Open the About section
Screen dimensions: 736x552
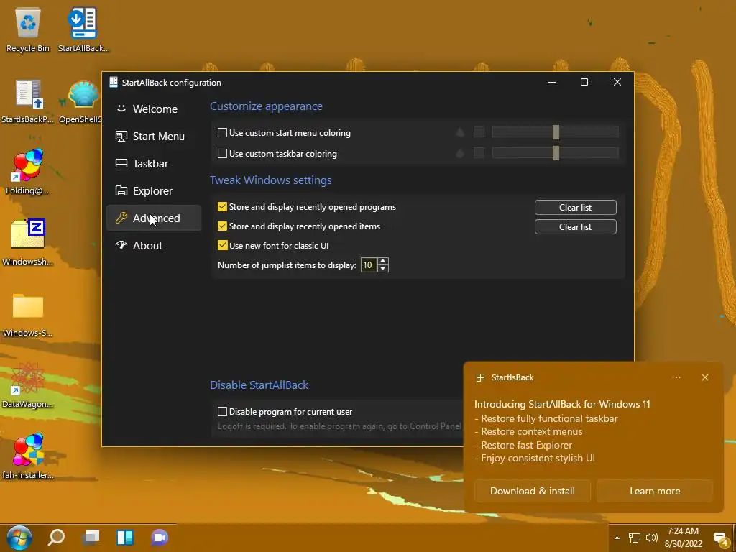(x=154, y=245)
